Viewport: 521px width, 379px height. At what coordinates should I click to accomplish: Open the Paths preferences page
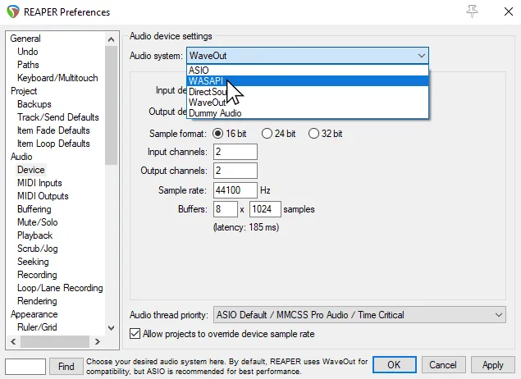click(x=28, y=65)
